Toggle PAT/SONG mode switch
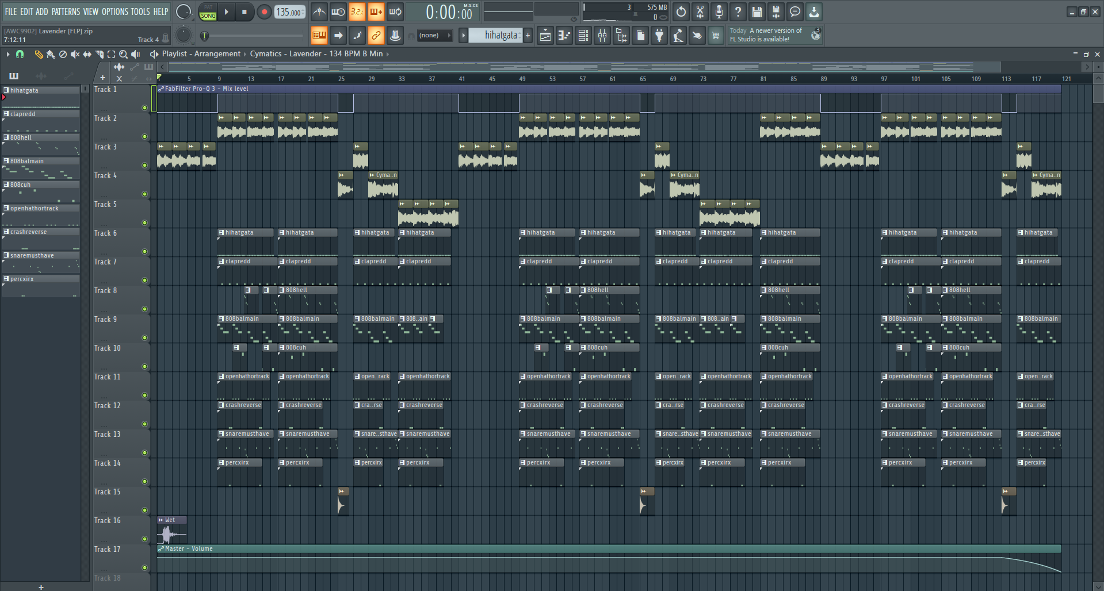 coord(208,11)
